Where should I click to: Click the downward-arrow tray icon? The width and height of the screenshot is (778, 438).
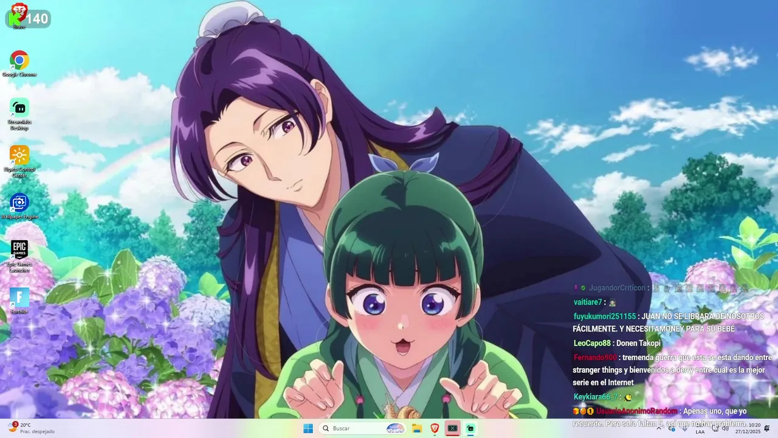tap(684, 428)
